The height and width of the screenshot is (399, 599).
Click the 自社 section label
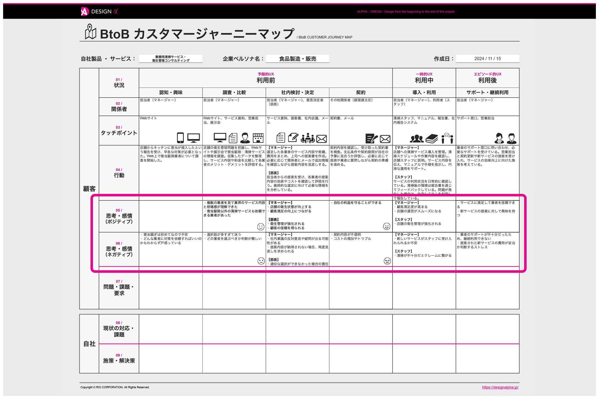point(89,344)
